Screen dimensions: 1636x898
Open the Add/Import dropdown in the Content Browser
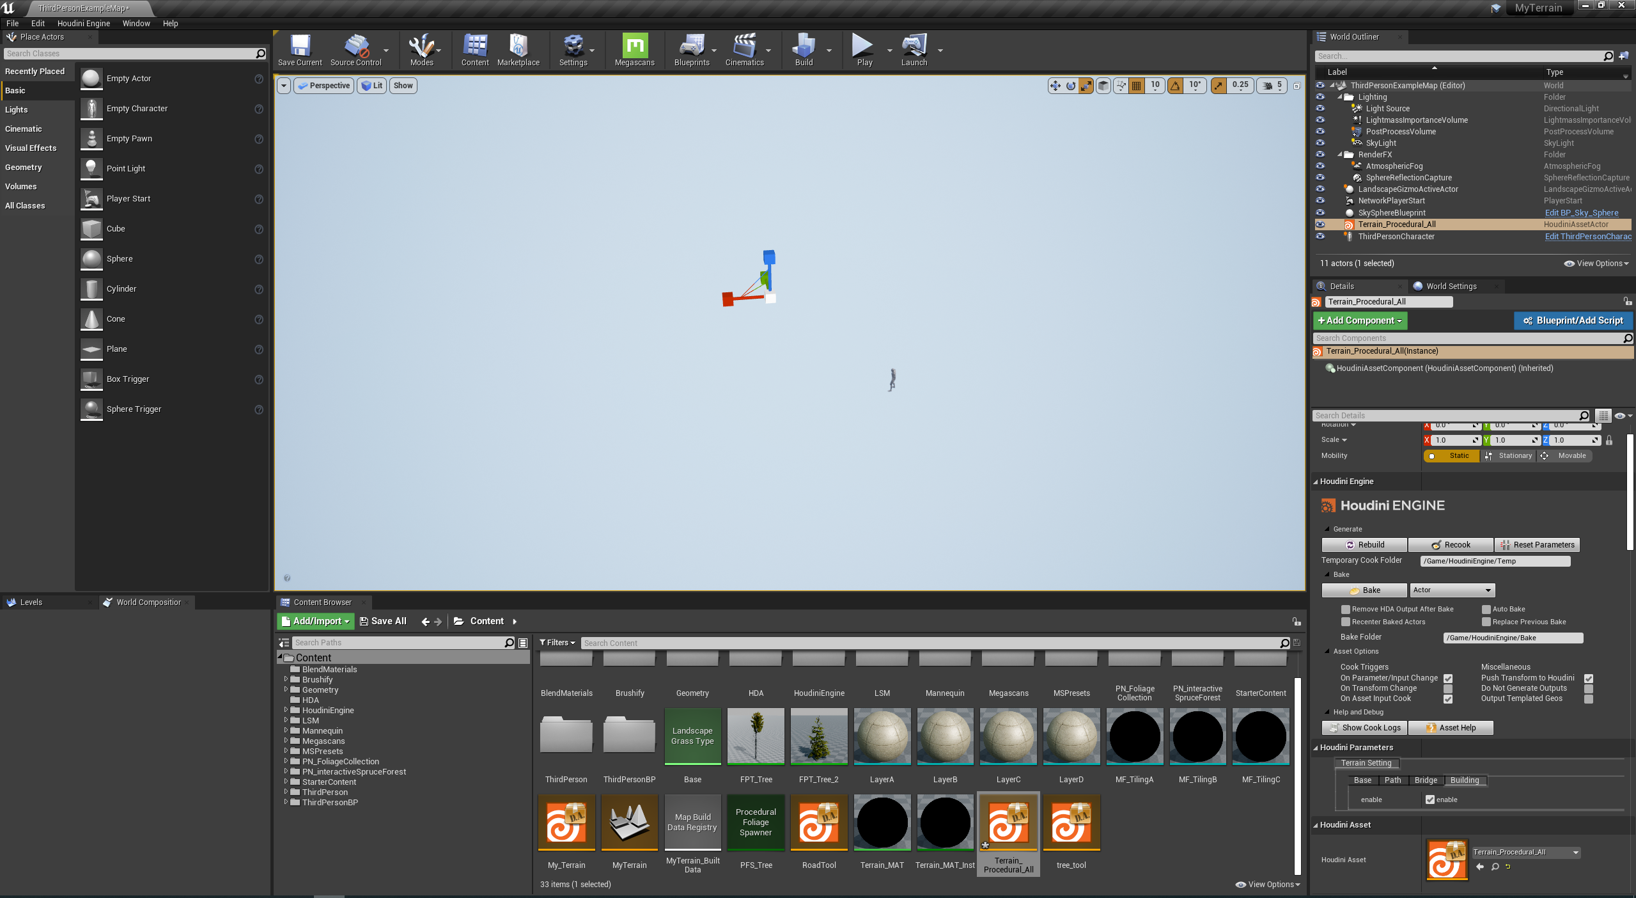pos(316,622)
